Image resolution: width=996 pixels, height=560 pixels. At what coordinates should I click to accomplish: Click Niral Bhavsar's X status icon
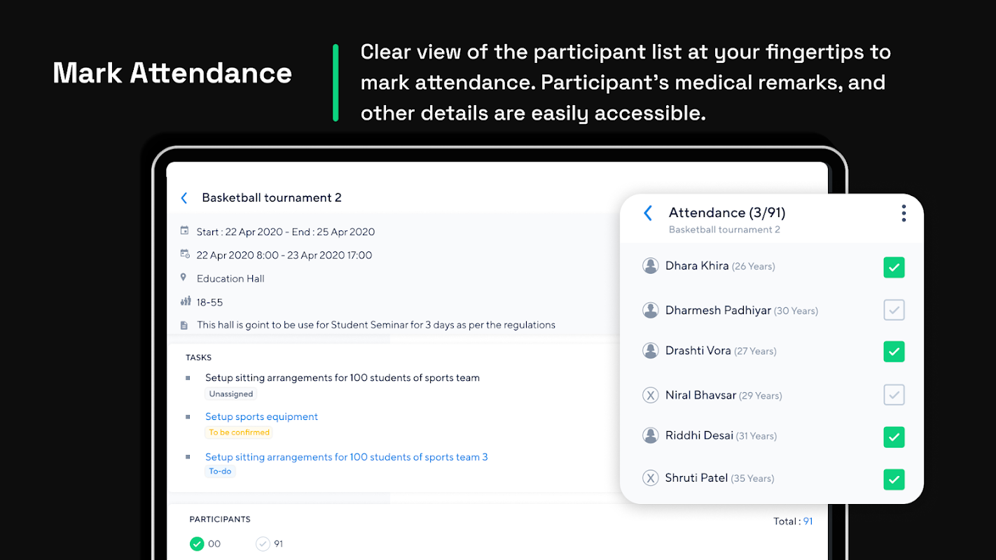(651, 395)
